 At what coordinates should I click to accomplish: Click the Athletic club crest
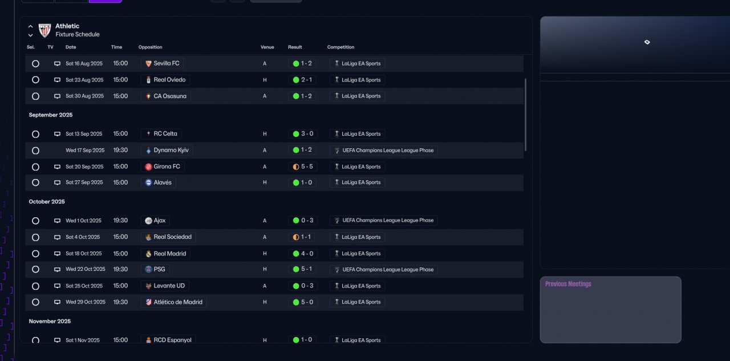(x=44, y=30)
